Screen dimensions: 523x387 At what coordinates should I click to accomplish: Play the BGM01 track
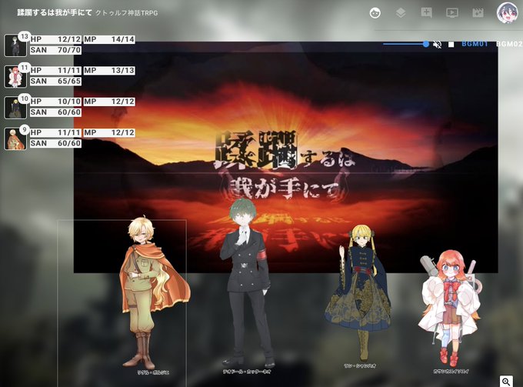pos(475,44)
